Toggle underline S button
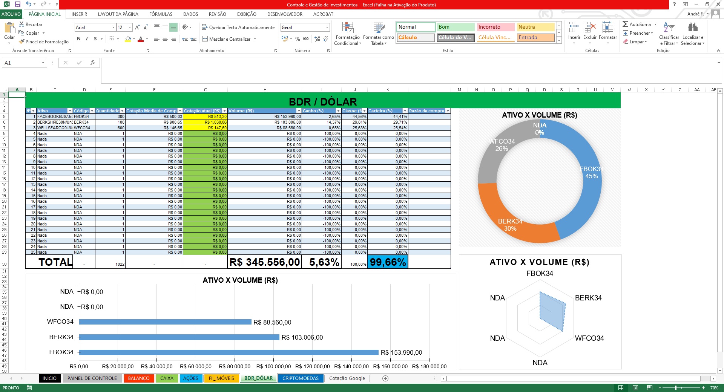Screen dimensions: 724x392 click(x=95, y=39)
